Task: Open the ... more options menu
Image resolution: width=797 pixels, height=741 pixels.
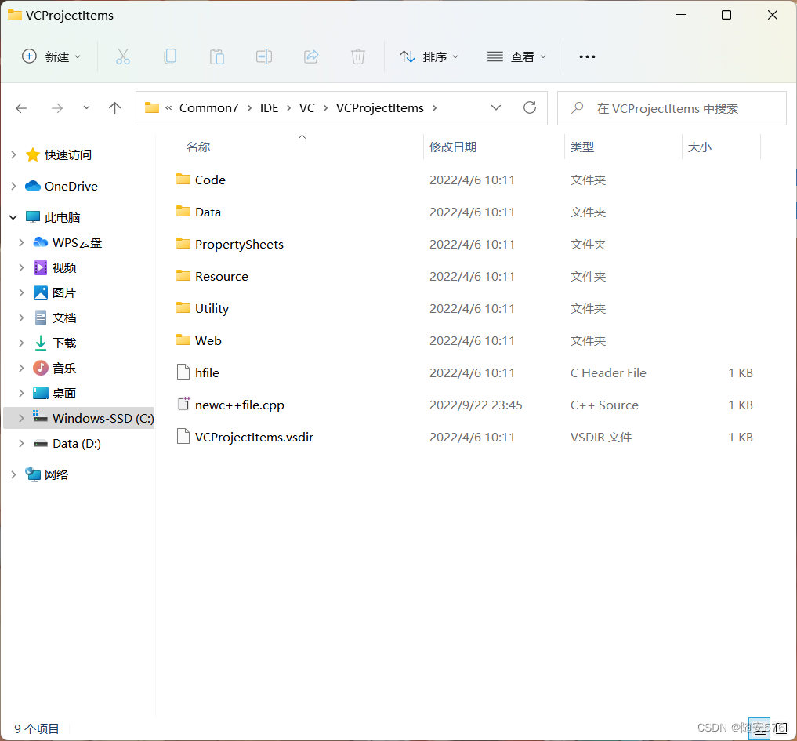Action: 586,56
